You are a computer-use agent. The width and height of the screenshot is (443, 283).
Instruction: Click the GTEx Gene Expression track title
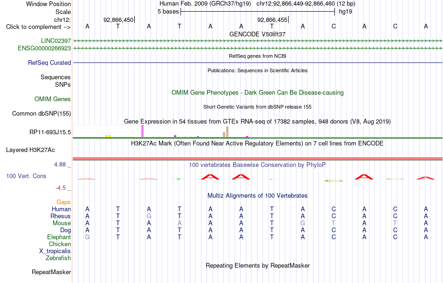click(x=257, y=121)
